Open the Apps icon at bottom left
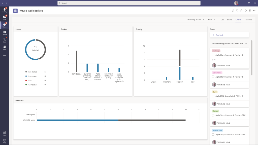258x145 pixels. pos(4,133)
